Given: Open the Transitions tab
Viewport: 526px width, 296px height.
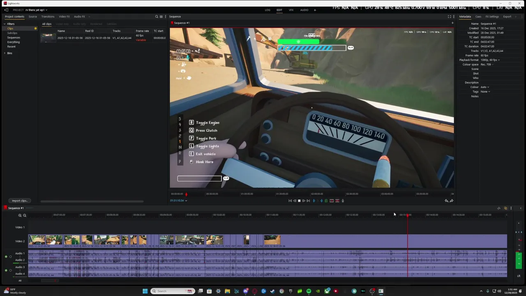Looking at the screenshot, I should 48,16.
